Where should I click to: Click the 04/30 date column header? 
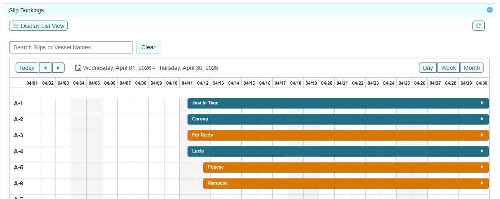pyautogui.click(x=481, y=83)
